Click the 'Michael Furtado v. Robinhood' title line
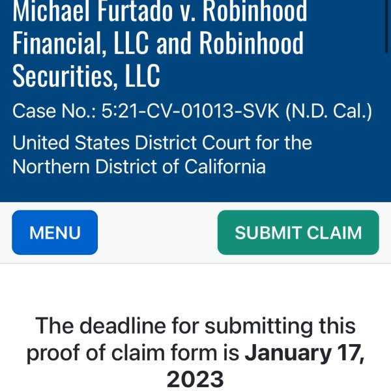The width and height of the screenshot is (391, 391). (x=160, y=10)
